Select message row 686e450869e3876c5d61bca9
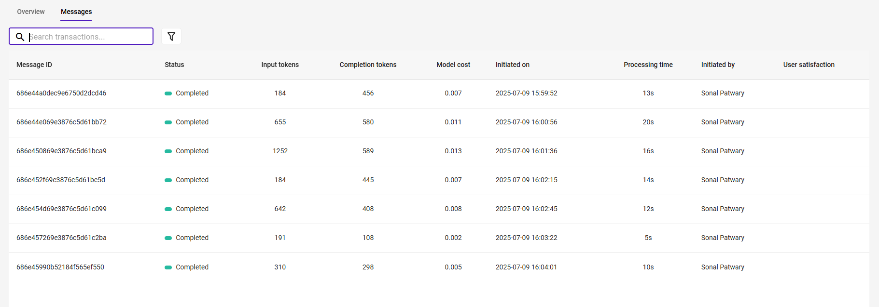 click(439, 151)
